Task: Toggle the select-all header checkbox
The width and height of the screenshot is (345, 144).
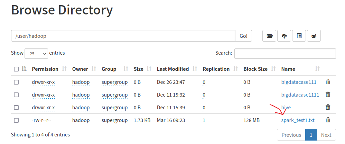Action: tap(16, 69)
